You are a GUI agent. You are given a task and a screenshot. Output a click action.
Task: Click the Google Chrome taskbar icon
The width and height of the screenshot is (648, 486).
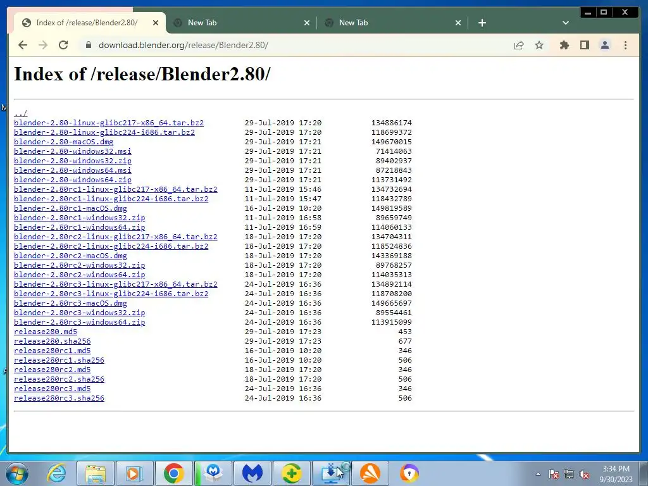click(x=173, y=473)
